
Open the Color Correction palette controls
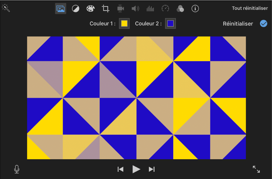pos(90,8)
